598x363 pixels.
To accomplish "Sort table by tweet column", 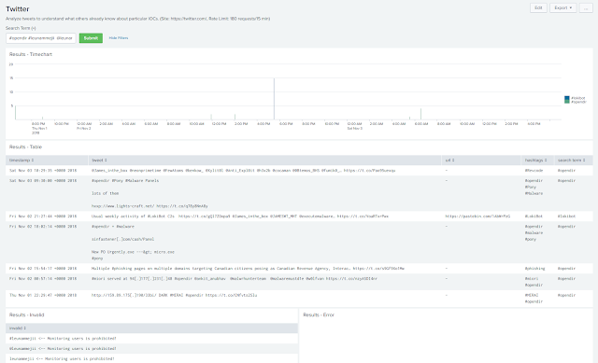I will [99, 161].
